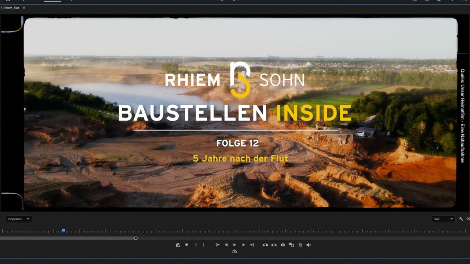The height and width of the screenshot is (264, 470).
Task: Set the Mark Out point with the closing brace icon
Action: tap(204, 245)
